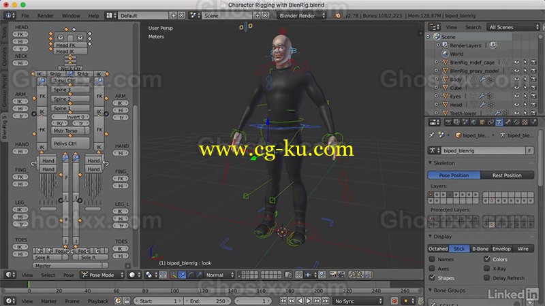
Task: Click the play animation button
Action: pos(309,301)
